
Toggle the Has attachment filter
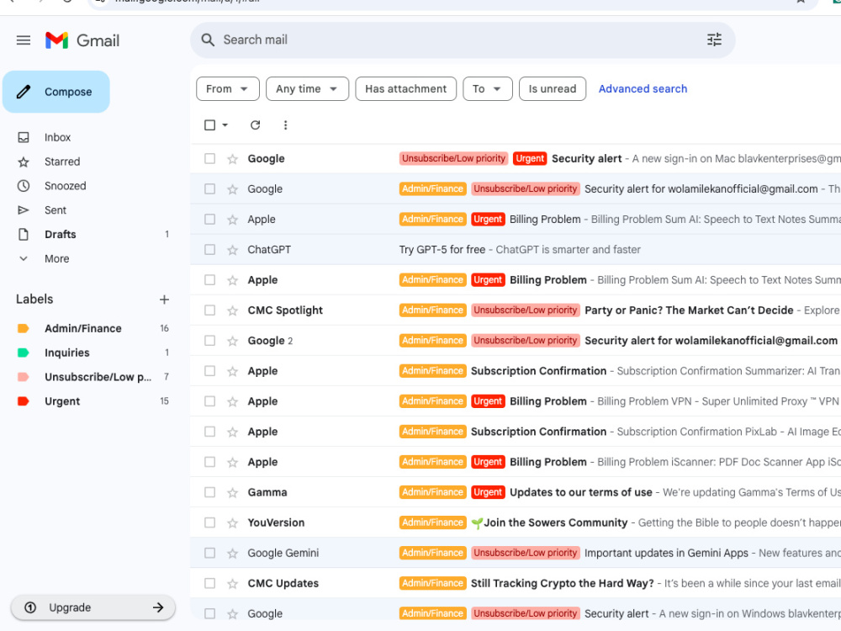pos(405,88)
